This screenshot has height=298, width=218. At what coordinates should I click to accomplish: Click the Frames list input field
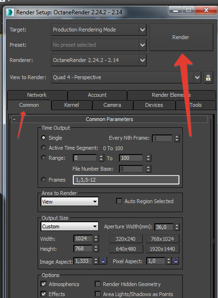(126, 180)
